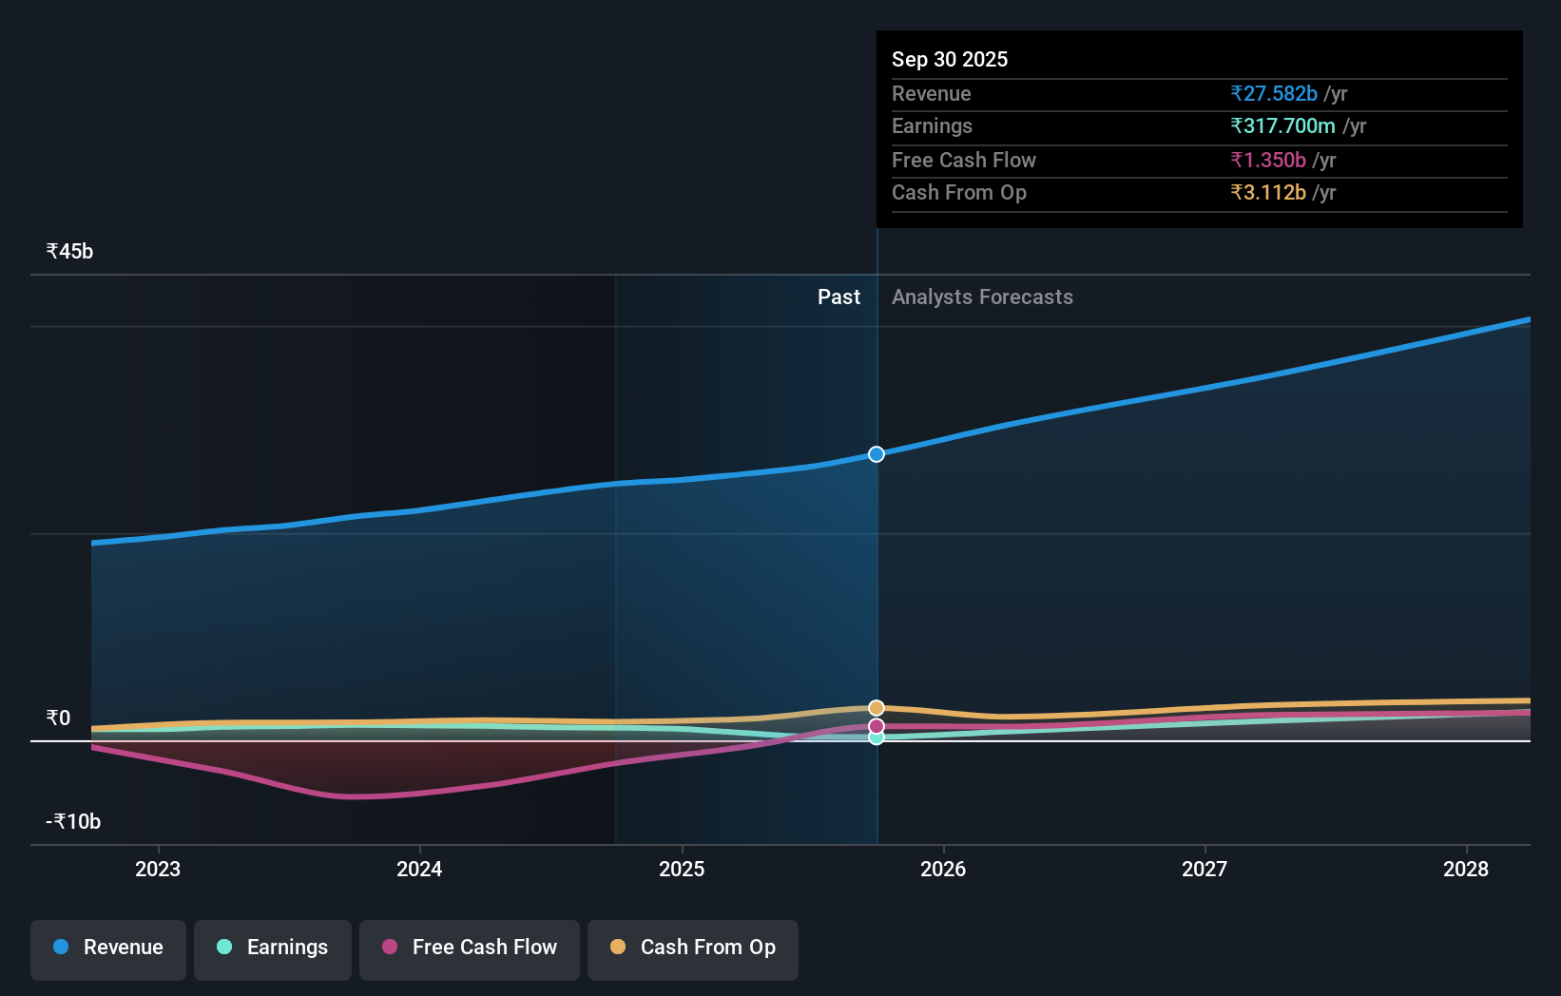This screenshot has width=1561, height=996.
Task: Click the blue Revenue data point marker
Action: point(876,454)
